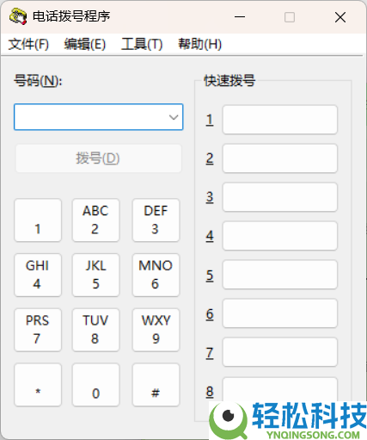Click speed dial slot 4 button
This screenshot has width=367, height=440.
[x=280, y=236]
